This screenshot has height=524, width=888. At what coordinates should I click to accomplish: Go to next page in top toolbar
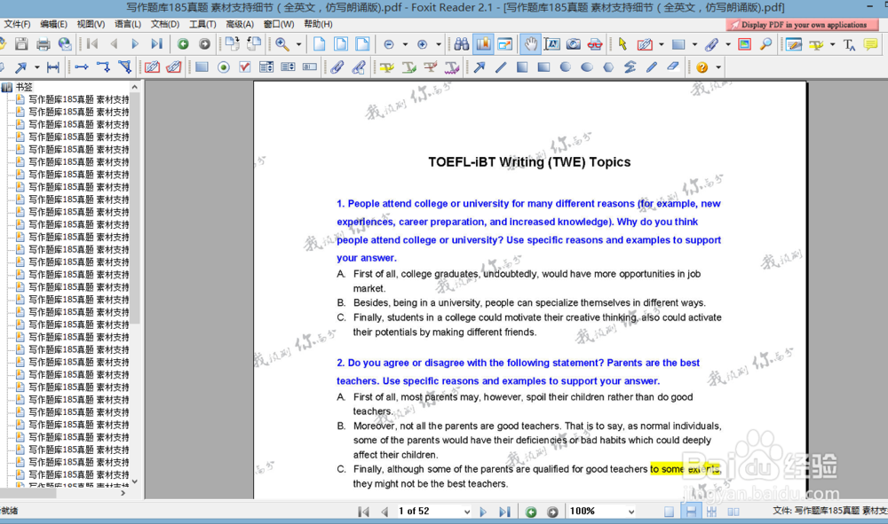[x=135, y=44]
